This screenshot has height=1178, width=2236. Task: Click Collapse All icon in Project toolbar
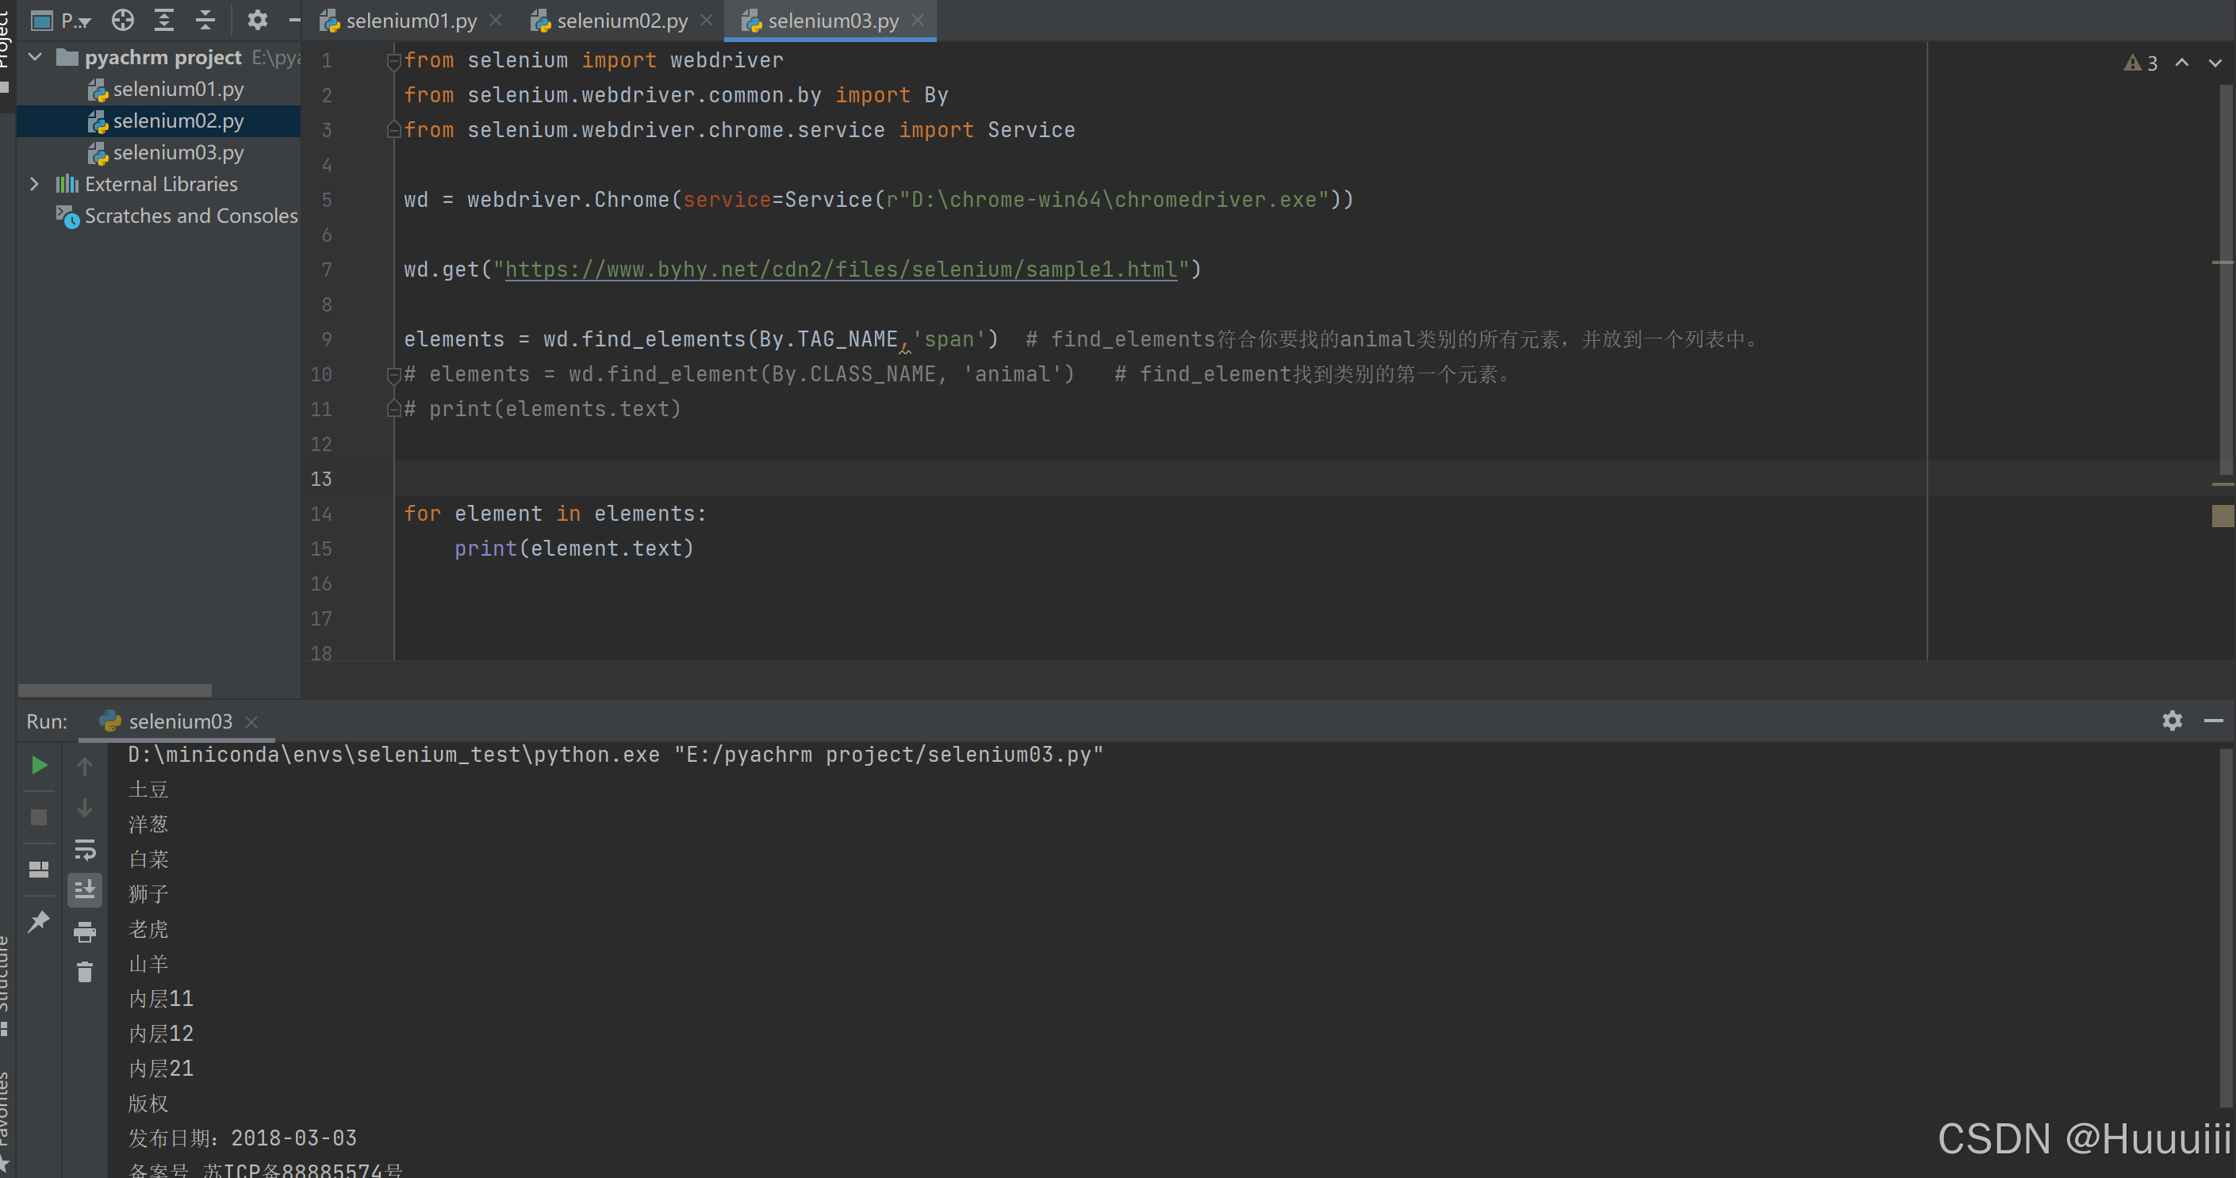(205, 20)
